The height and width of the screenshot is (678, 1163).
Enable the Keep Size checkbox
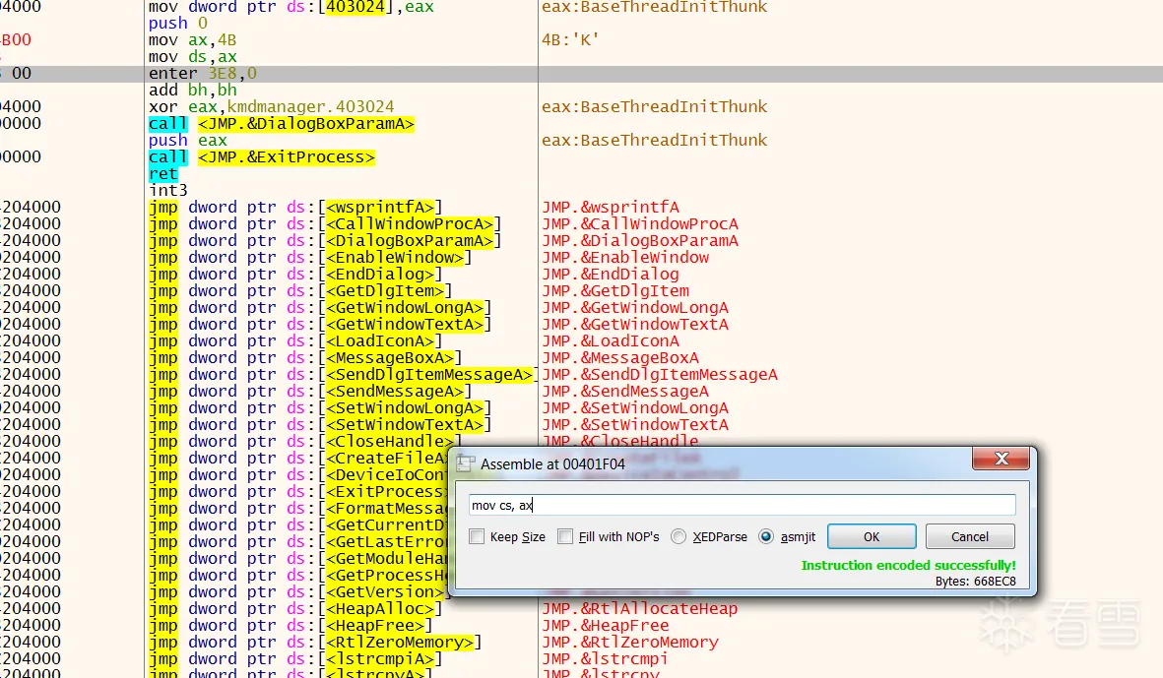point(477,536)
